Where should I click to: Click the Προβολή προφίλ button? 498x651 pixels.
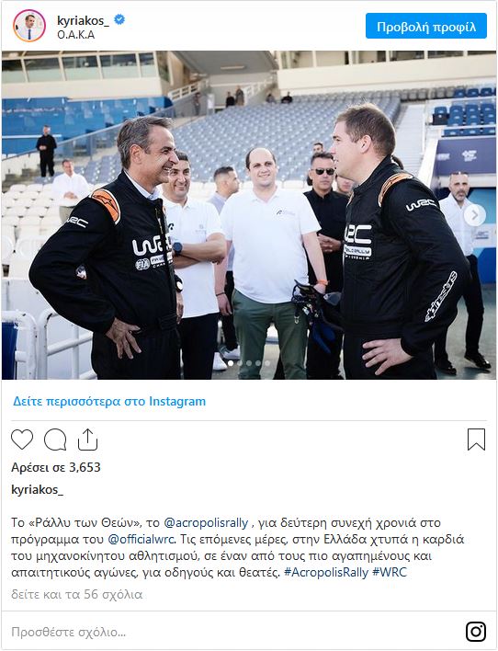[x=425, y=26]
